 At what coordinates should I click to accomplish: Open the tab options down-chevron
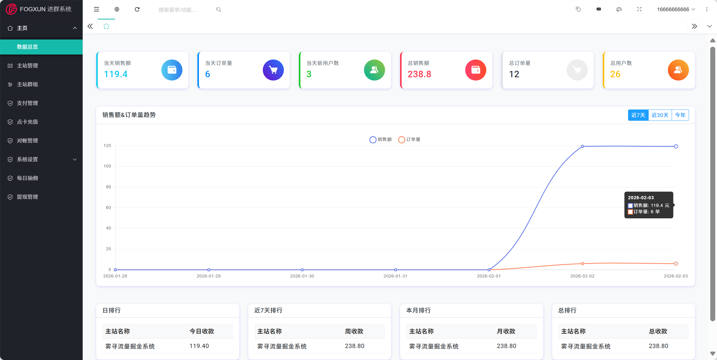[x=709, y=26]
